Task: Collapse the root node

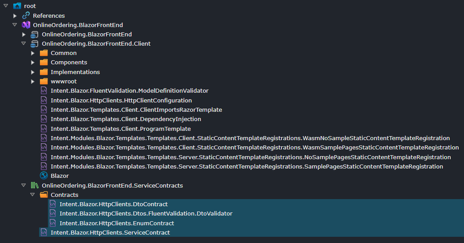Action: pos(5,6)
